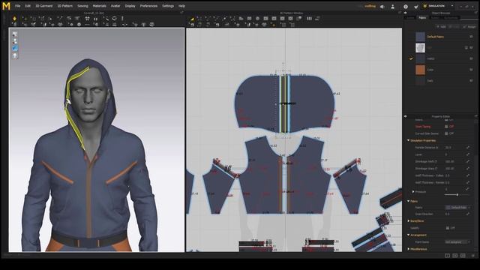Open the user account icon
The width and height of the screenshot is (480, 270).
[393, 7]
